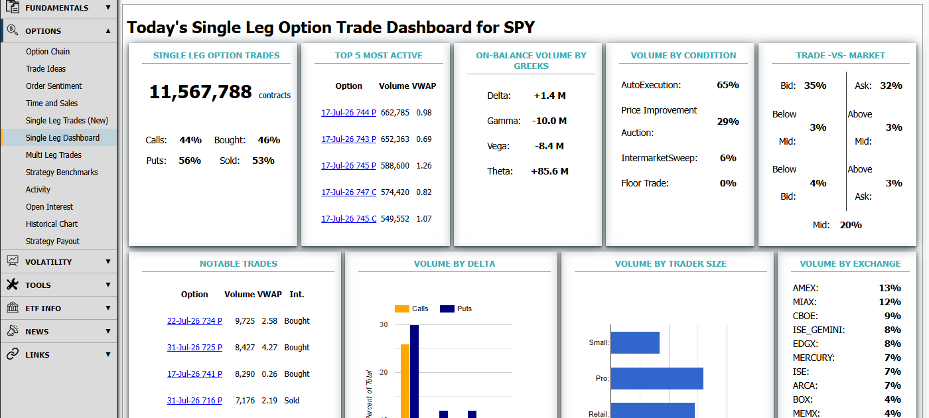Open the 17-Jul-26 745 C option link
Image resolution: width=929 pixels, height=418 pixels.
pos(348,219)
